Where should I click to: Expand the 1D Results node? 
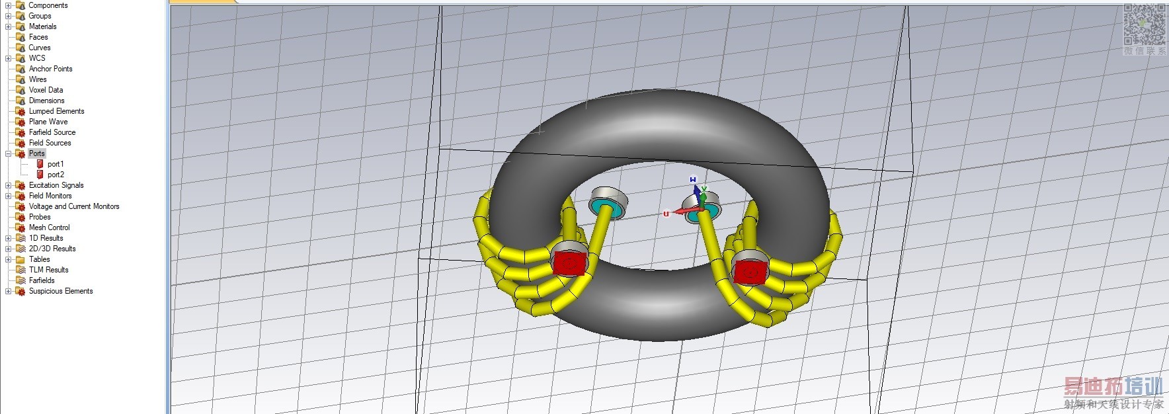click(9, 238)
